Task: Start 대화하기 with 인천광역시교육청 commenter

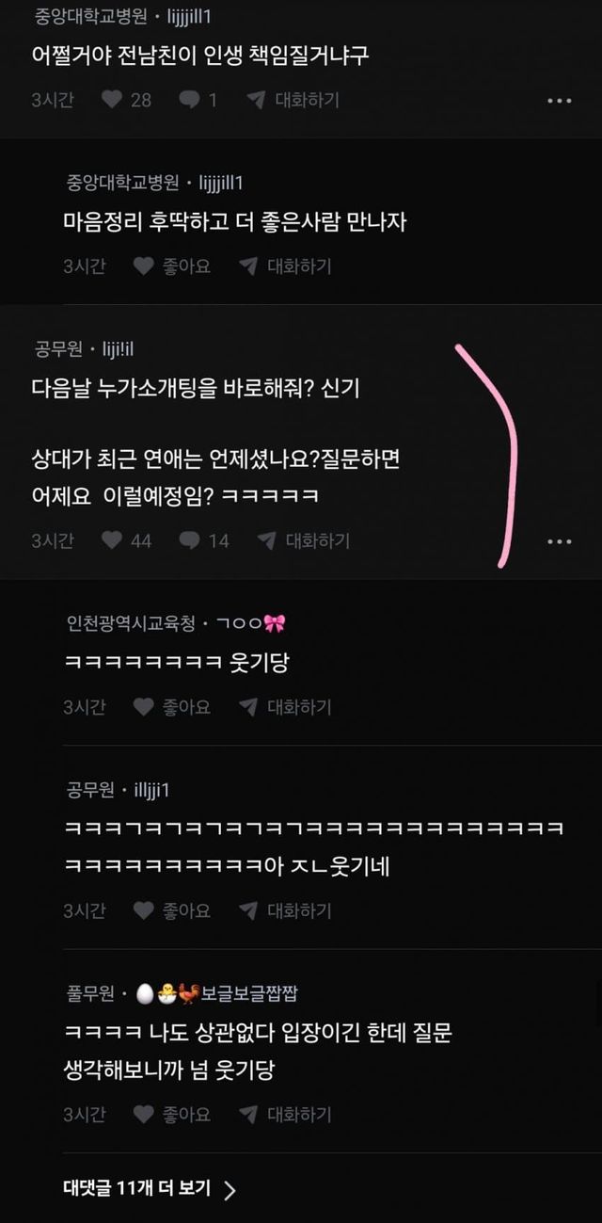Action: [285, 707]
